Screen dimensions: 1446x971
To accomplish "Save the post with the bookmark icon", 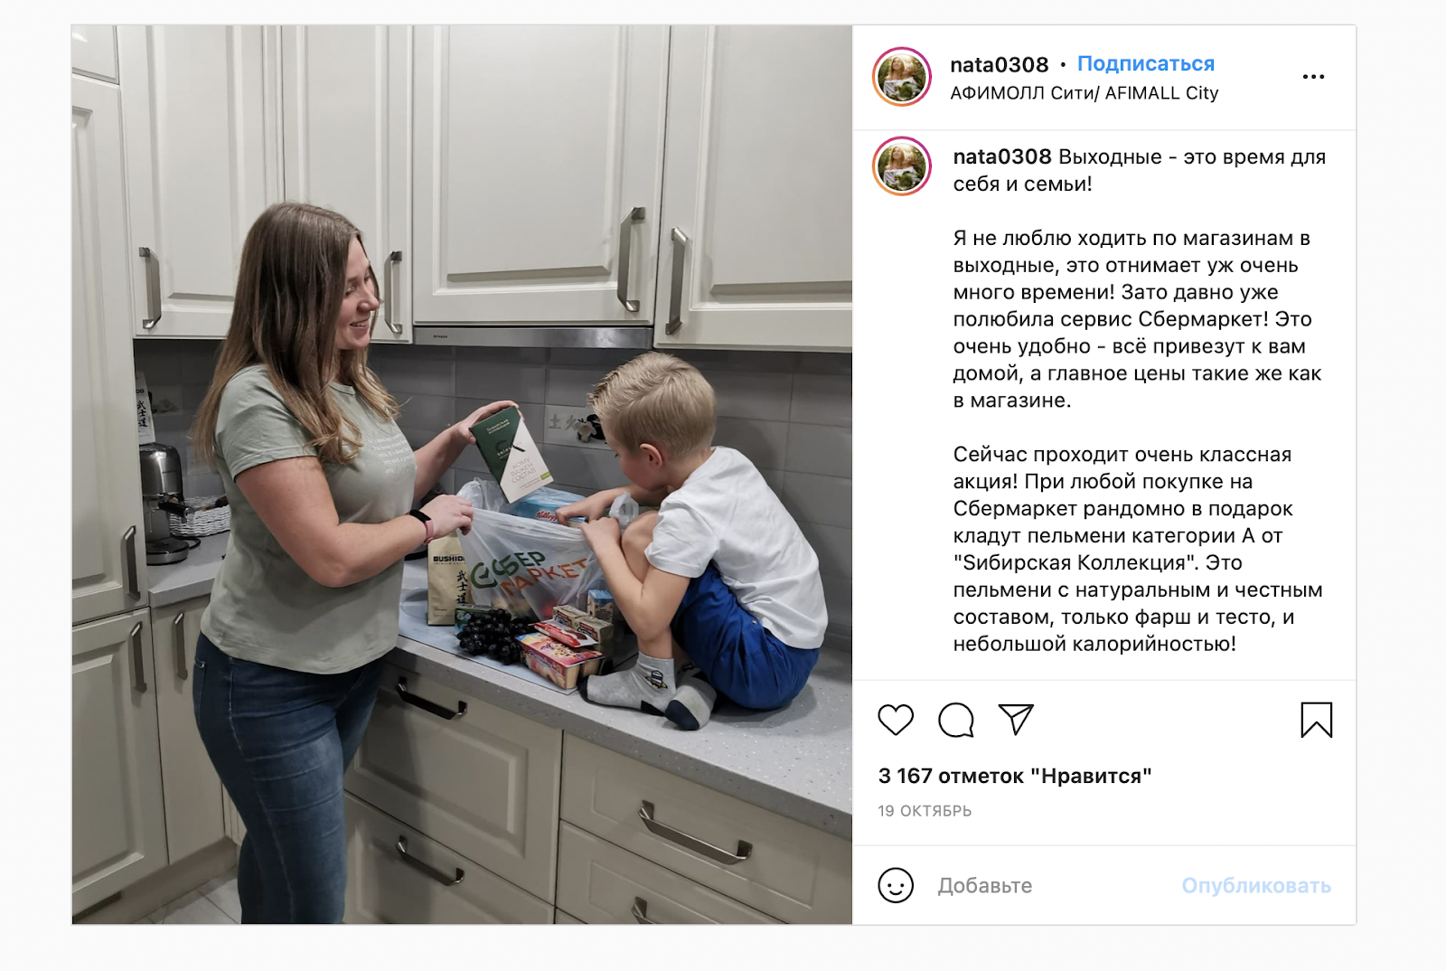I will [x=1316, y=720].
